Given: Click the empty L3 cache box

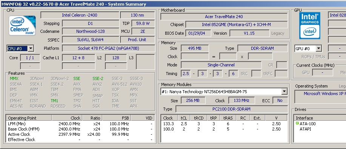Looking at the screenshot, I should [145, 62].
